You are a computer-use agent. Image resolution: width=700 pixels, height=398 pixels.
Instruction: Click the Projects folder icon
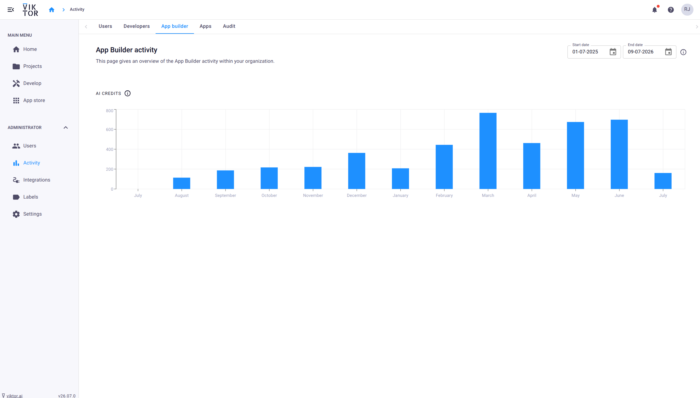(x=16, y=66)
